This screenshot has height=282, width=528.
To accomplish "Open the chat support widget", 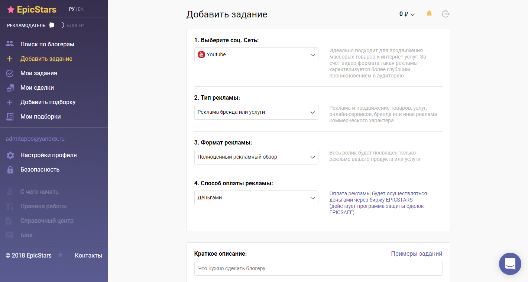I will coord(510,264).
